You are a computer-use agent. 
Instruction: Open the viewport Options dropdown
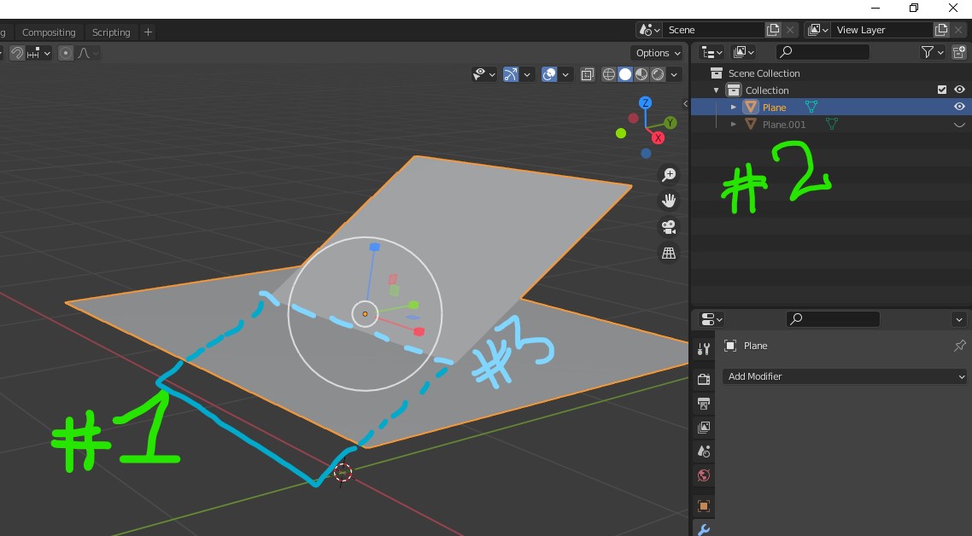point(658,53)
